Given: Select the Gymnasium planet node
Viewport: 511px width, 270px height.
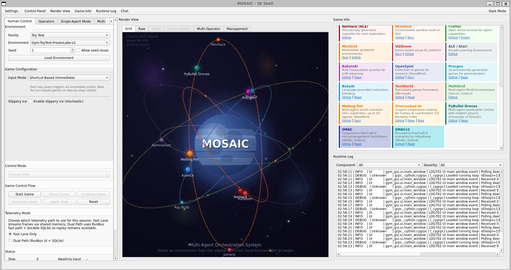Looking at the screenshot, I should 162,140.
